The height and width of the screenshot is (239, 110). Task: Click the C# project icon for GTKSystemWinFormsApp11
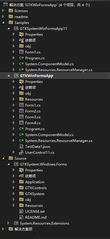point(16,29)
